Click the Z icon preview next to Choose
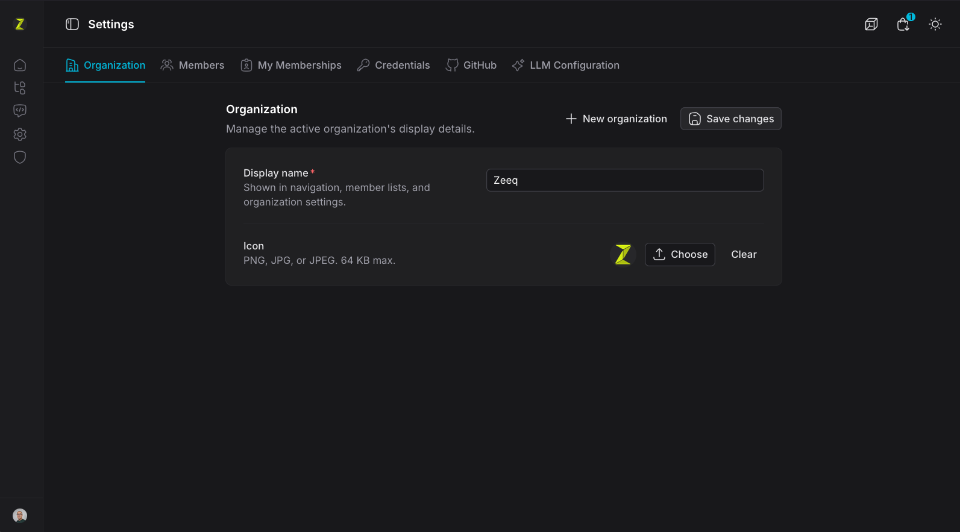This screenshot has width=960, height=532. 623,254
